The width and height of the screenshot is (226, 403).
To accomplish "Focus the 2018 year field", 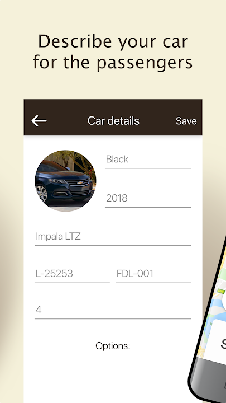I will point(148,199).
